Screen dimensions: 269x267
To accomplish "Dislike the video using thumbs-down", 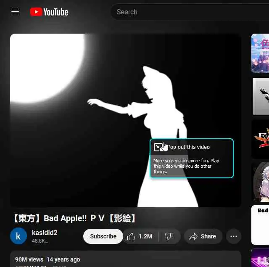I will [169, 236].
